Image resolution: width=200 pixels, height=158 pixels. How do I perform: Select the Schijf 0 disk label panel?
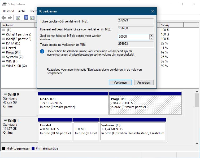(19, 103)
